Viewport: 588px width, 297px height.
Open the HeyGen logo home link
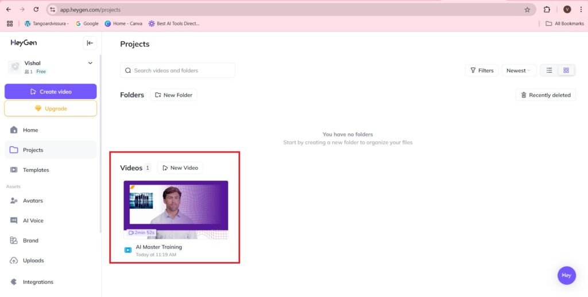(x=24, y=42)
